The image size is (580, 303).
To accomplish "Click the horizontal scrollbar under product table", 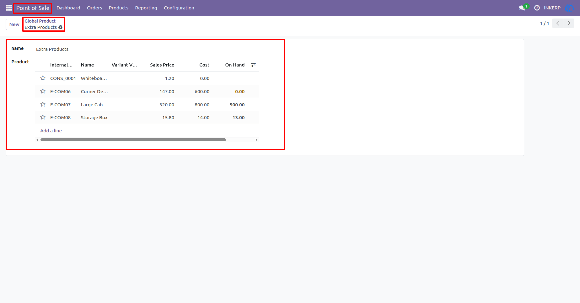I will (133, 140).
